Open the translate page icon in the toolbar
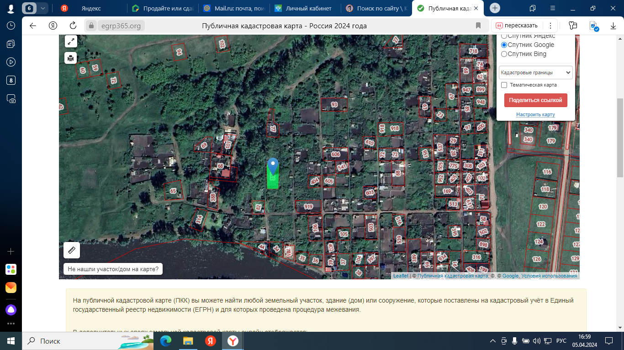The width and height of the screenshot is (624, 350). pos(573,26)
